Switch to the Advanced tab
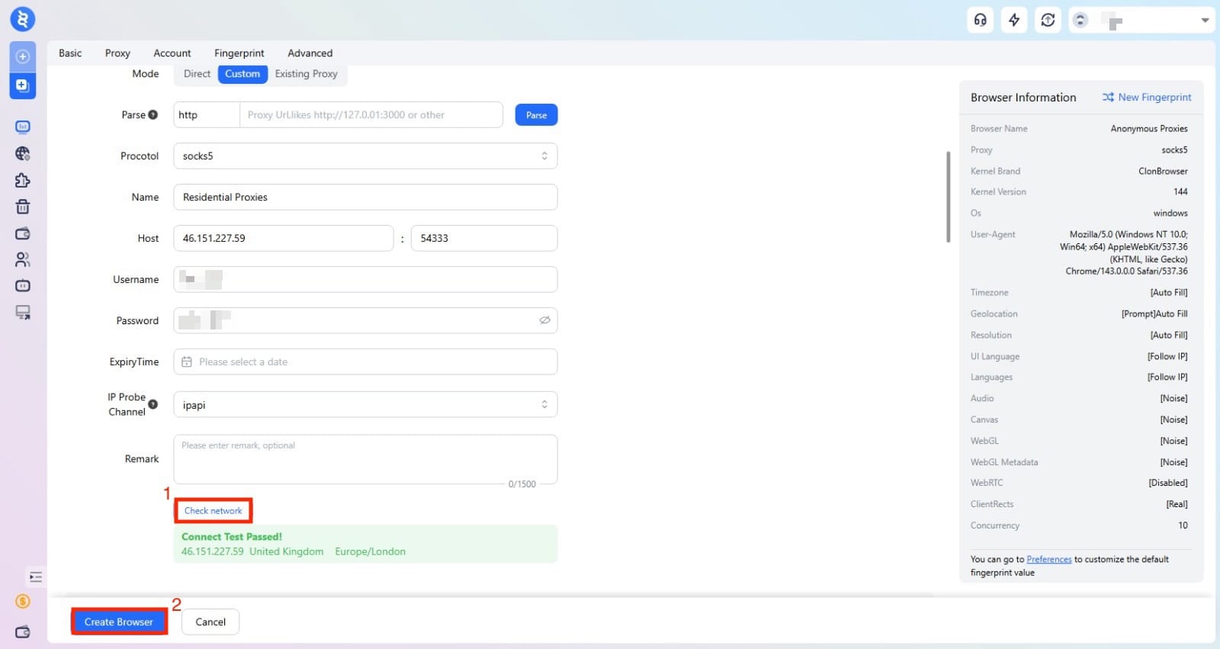This screenshot has height=649, width=1220. pos(310,53)
